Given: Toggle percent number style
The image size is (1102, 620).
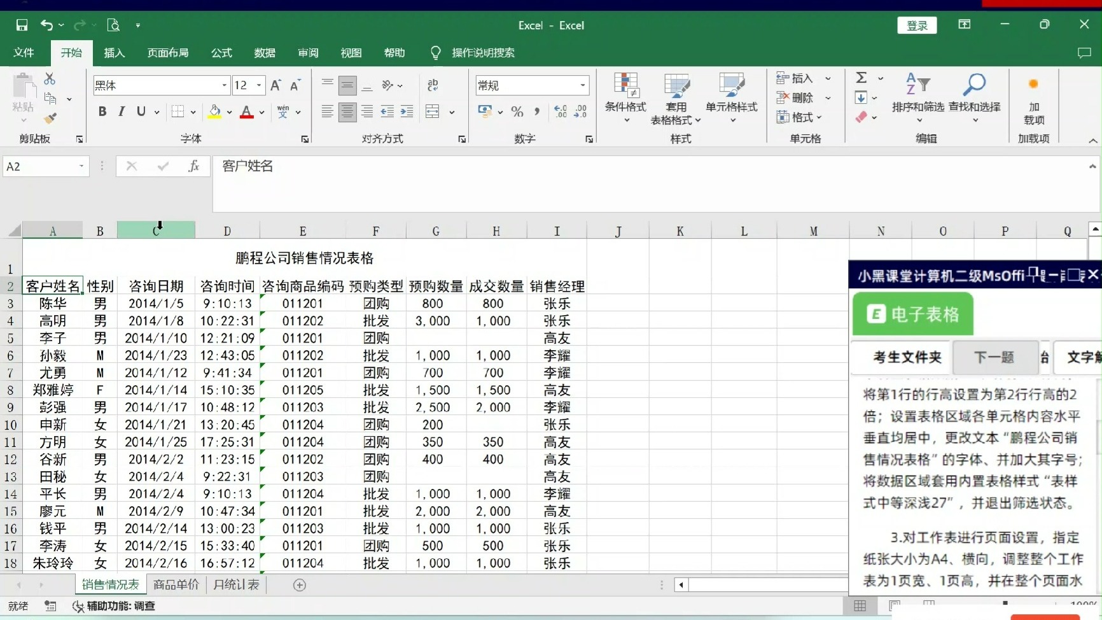Looking at the screenshot, I should (x=517, y=111).
